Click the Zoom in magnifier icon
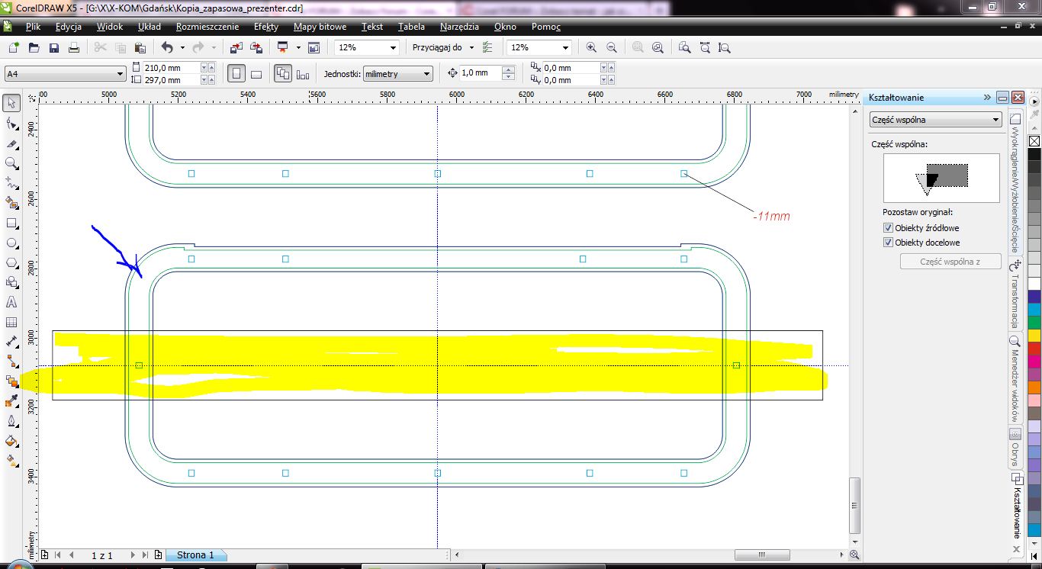 coord(591,47)
